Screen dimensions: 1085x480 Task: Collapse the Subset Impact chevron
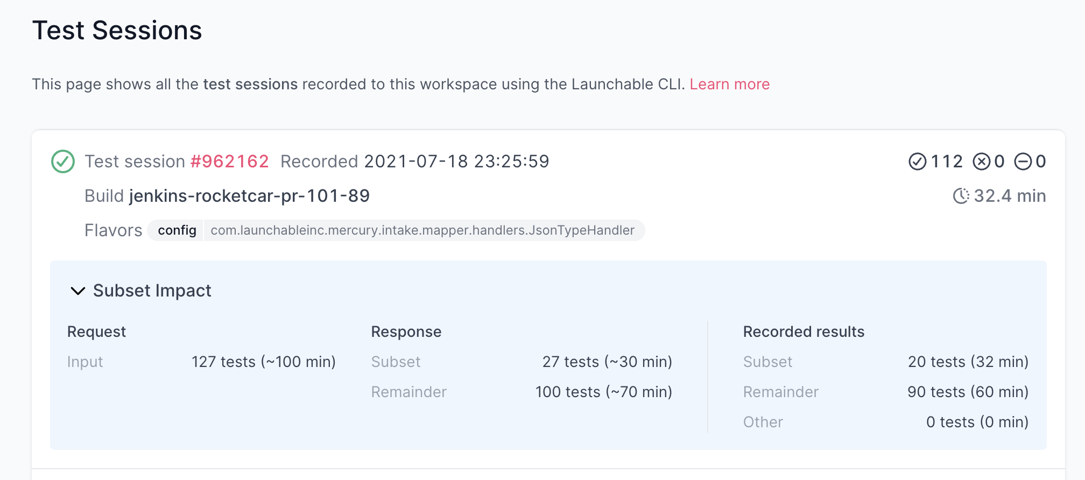tap(78, 291)
